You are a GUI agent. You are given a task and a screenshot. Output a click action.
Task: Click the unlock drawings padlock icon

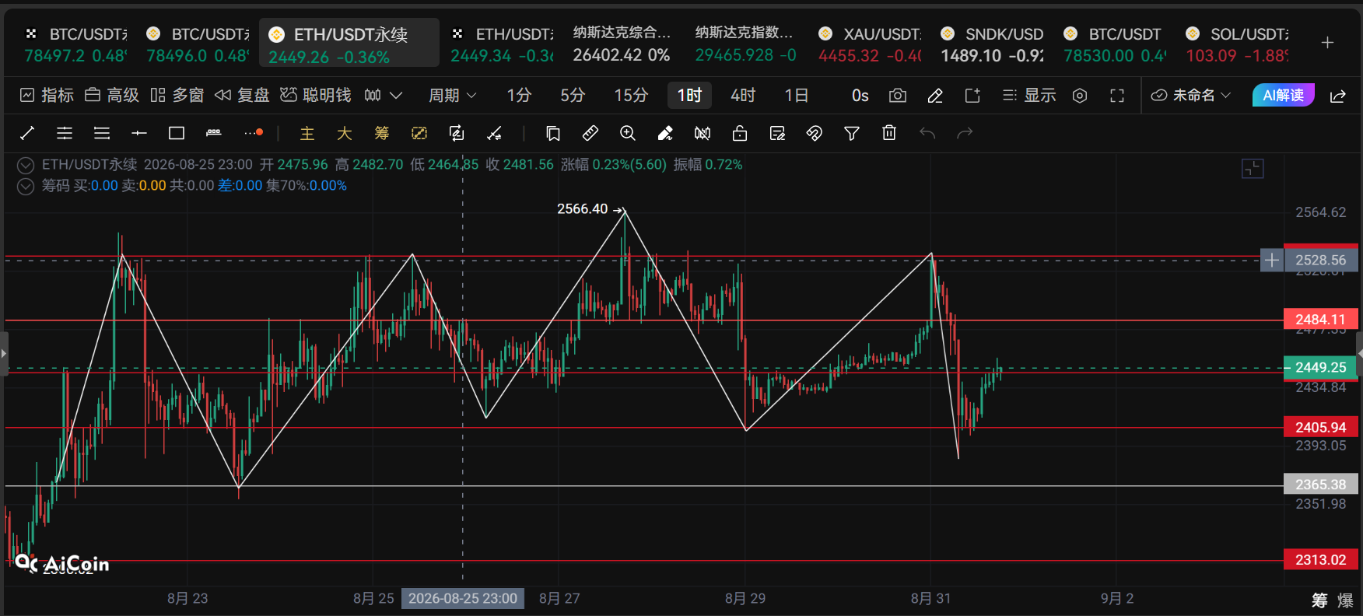tap(740, 134)
